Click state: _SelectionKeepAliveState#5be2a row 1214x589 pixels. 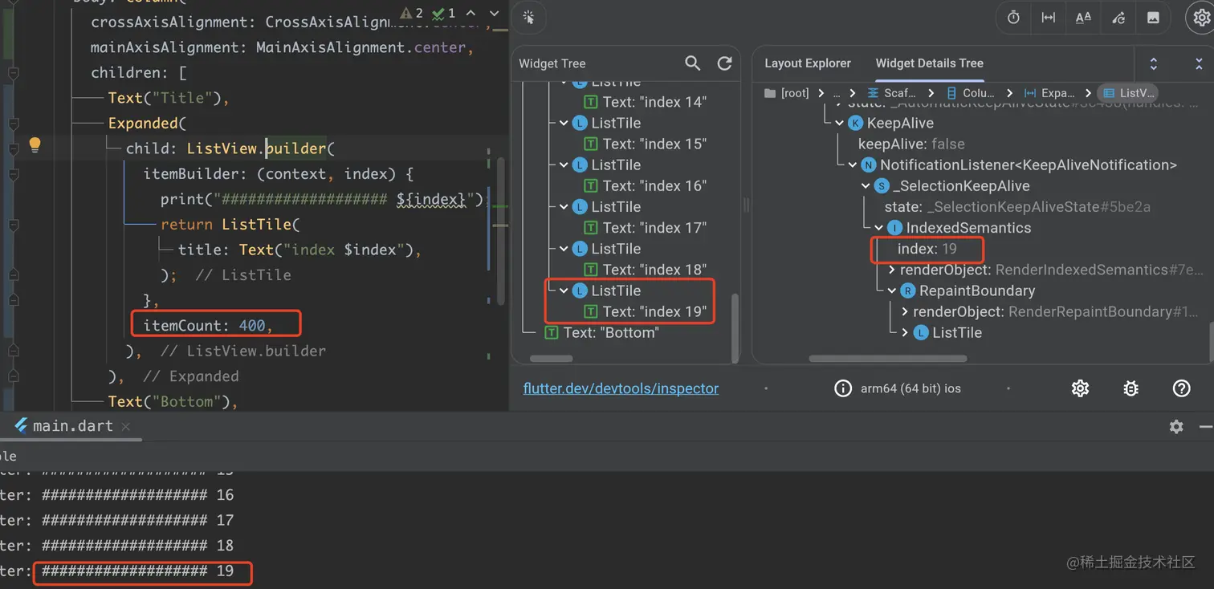1017,207
